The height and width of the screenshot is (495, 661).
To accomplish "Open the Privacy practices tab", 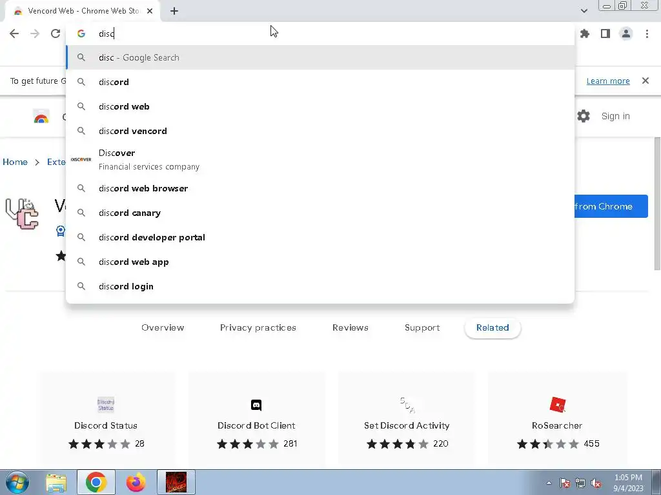I will [258, 327].
